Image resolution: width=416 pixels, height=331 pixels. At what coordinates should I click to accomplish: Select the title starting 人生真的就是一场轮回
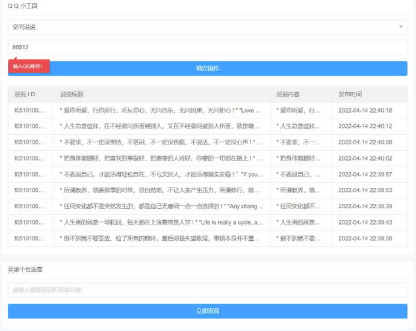tap(161, 222)
